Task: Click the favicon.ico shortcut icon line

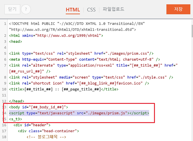Action: point(79,83)
